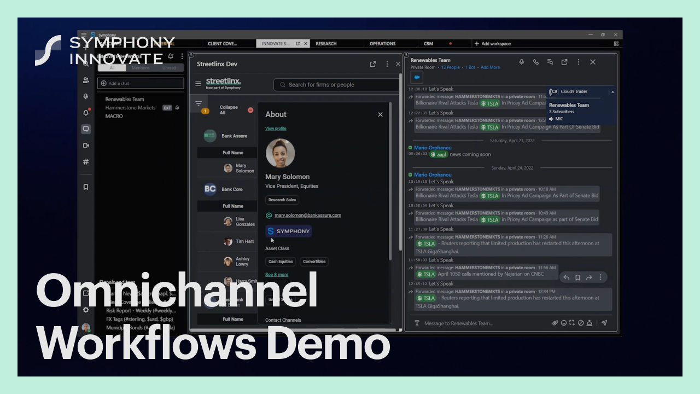Click the microphone icon in the left sidebar
This screenshot has height=394, width=700.
86,96
